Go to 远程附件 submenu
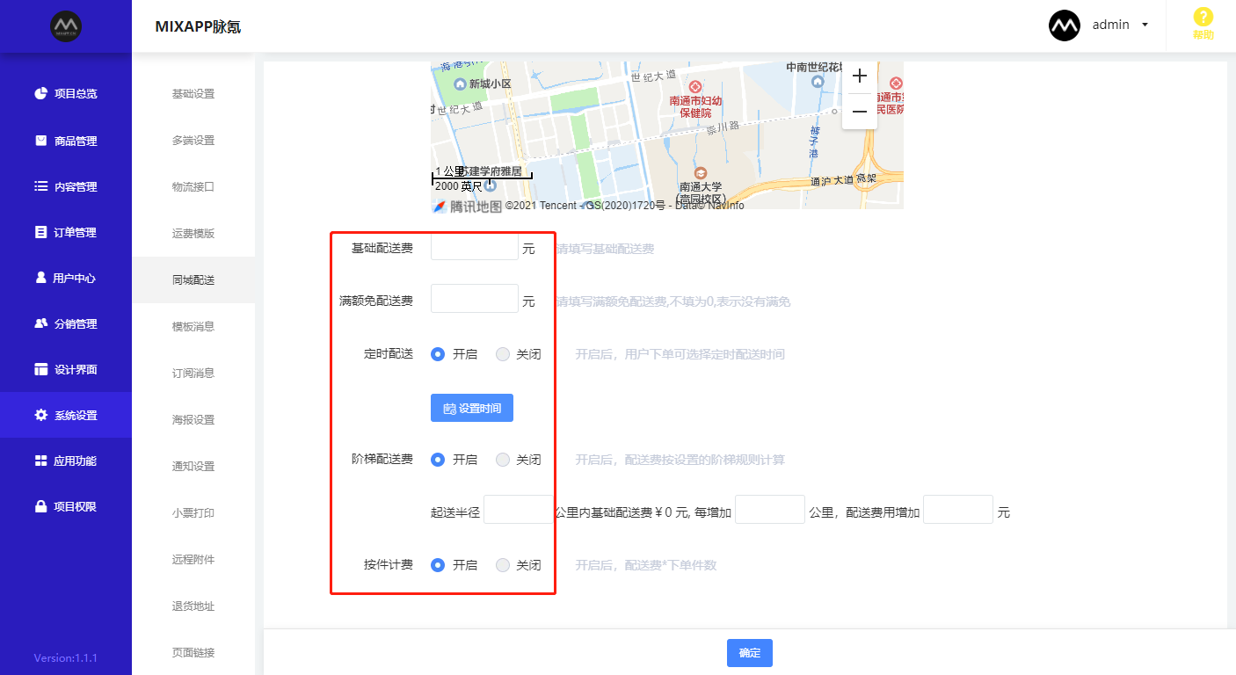 coord(193,559)
